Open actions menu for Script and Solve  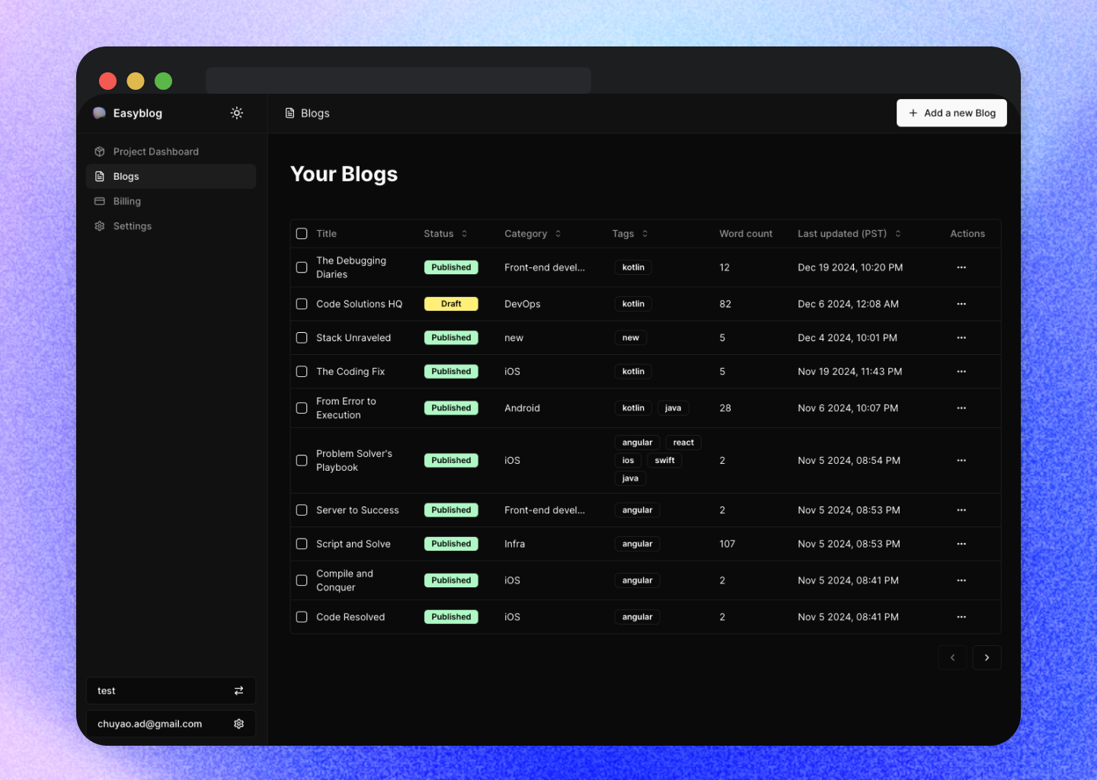coord(961,544)
